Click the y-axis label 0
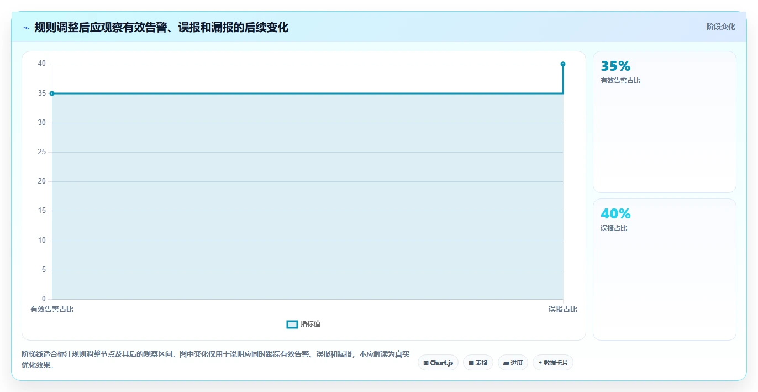Viewport: 758px width, 392px height. (x=44, y=299)
